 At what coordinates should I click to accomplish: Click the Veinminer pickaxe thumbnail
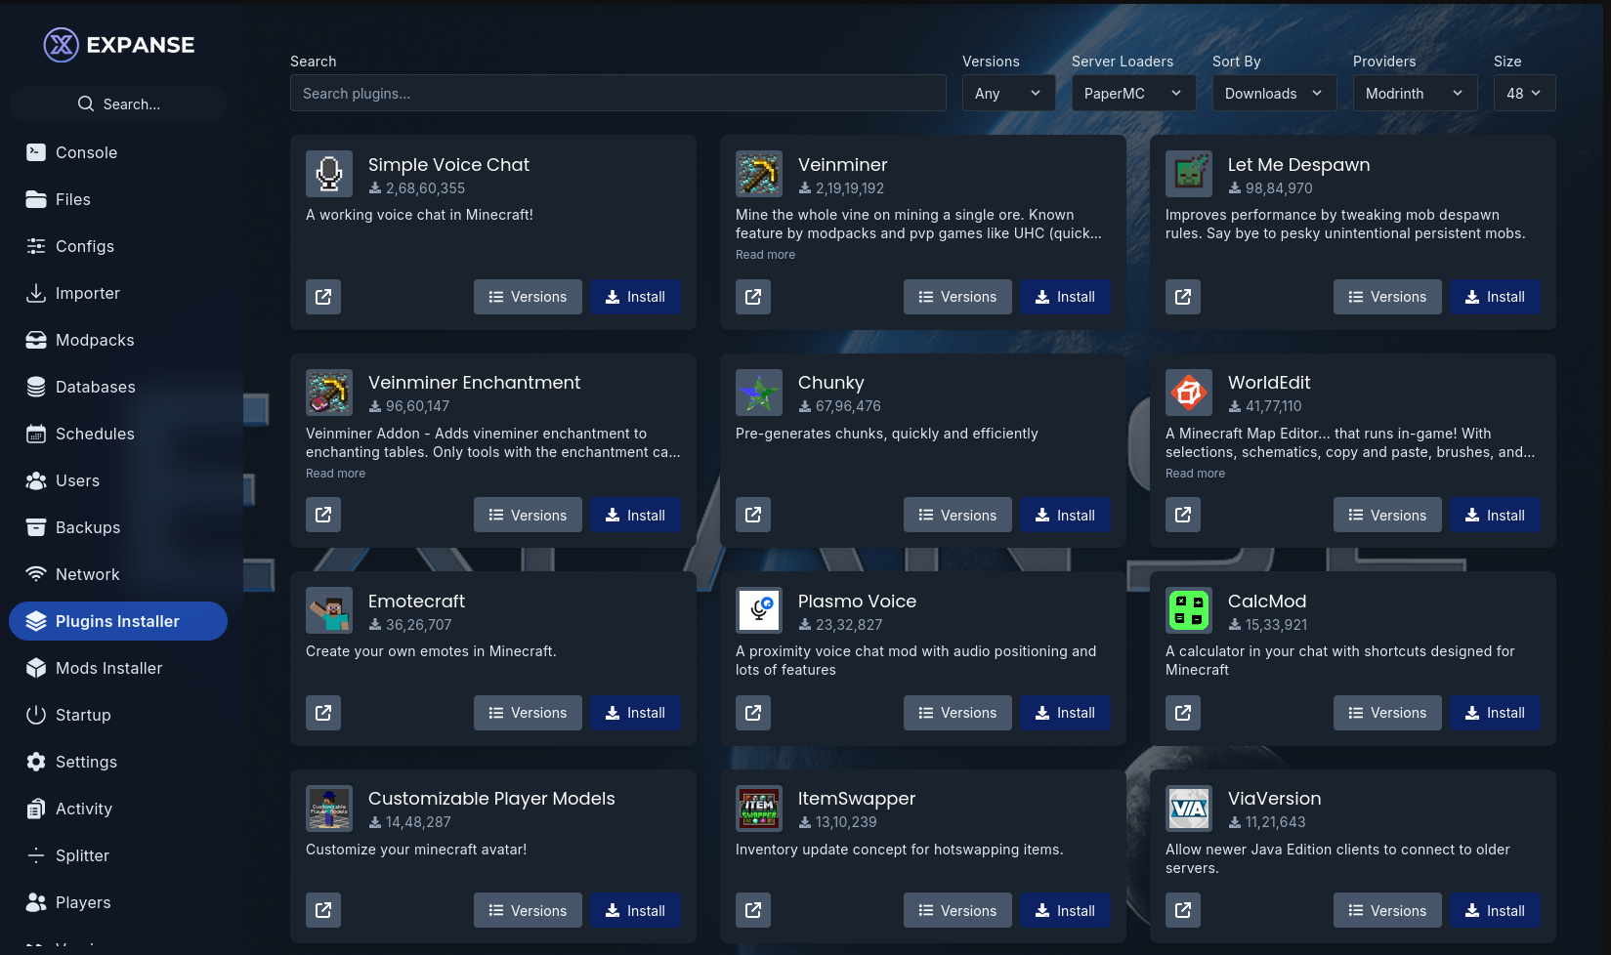758,174
